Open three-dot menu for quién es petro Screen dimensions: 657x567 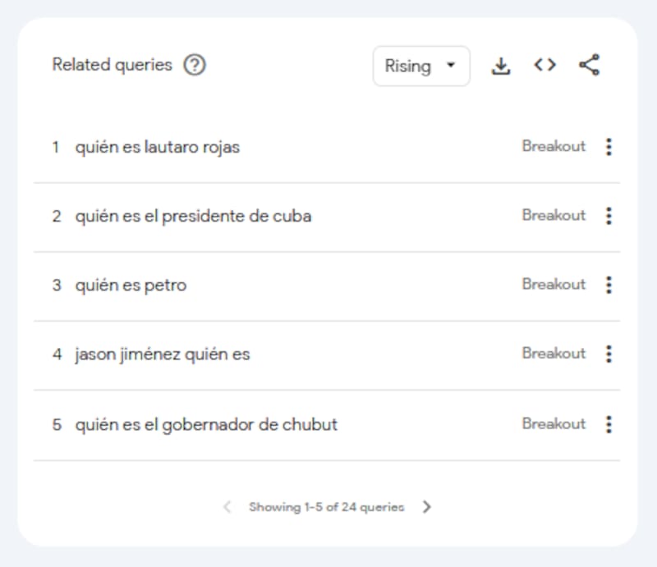coord(609,285)
